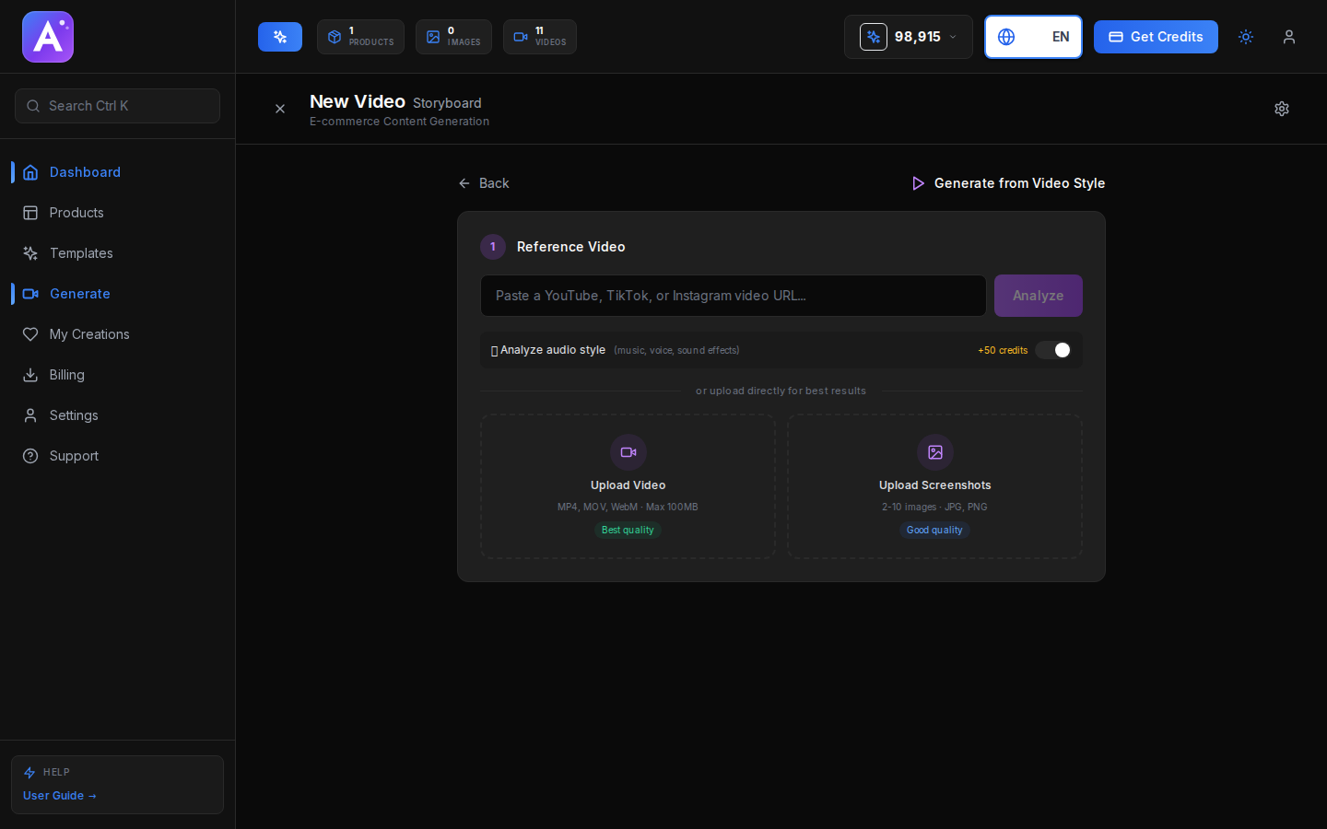1327x829 pixels.
Task: Open the Products counter badge
Action: coord(360,37)
